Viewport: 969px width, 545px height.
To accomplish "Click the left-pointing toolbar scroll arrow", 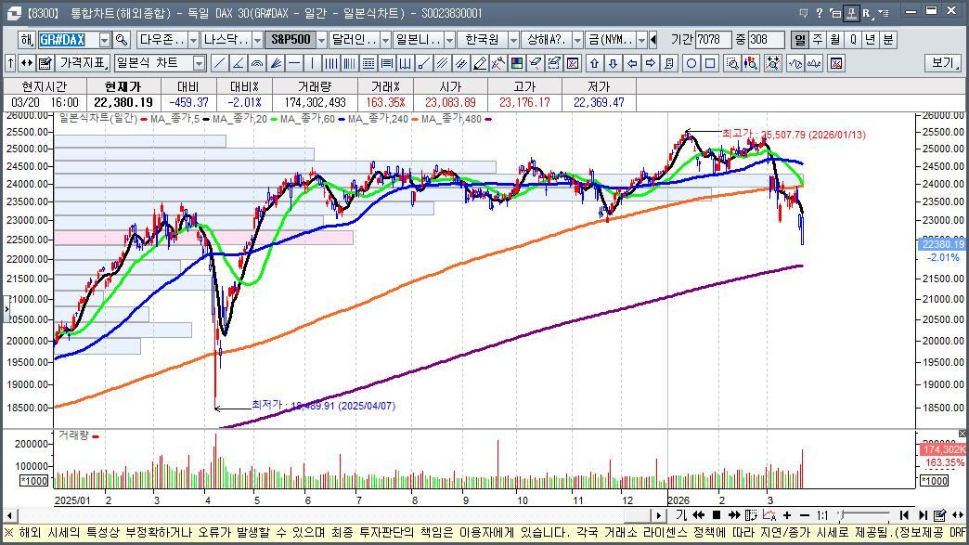I will (x=654, y=40).
